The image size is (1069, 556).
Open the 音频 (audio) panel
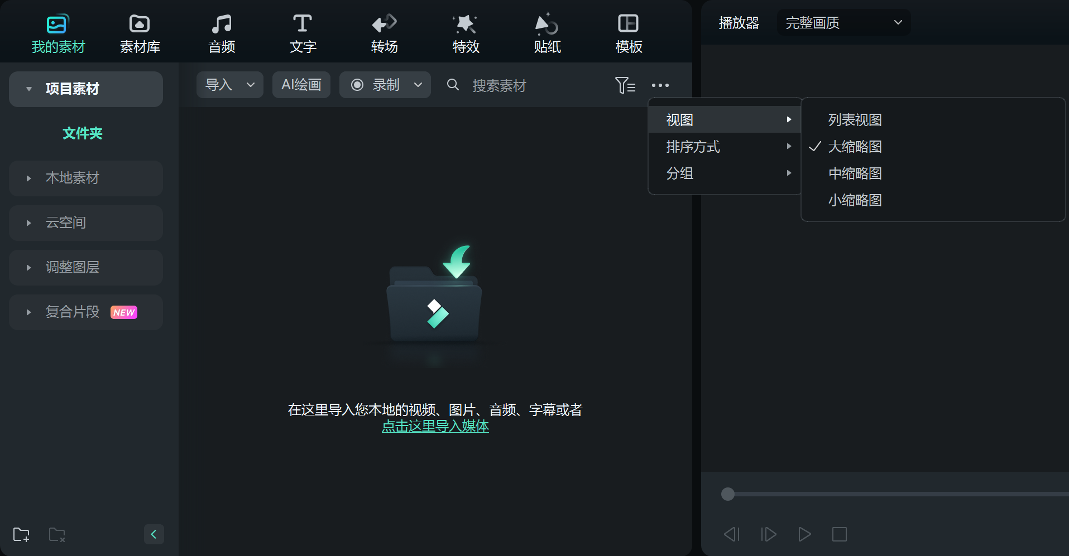click(x=222, y=32)
